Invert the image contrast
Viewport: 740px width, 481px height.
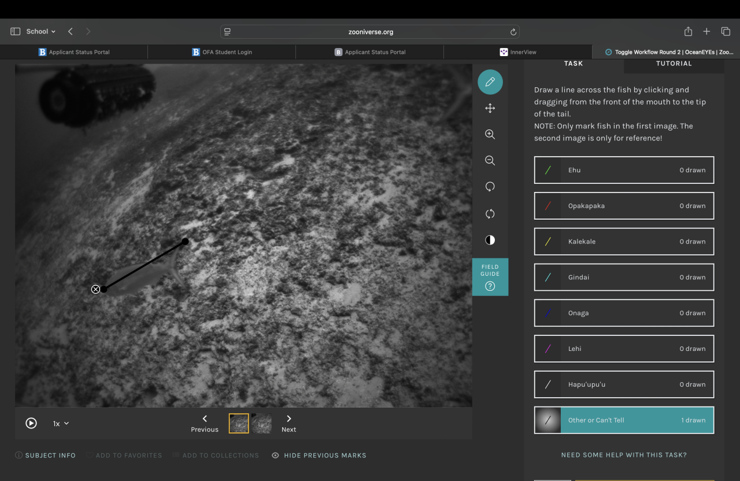tap(490, 240)
